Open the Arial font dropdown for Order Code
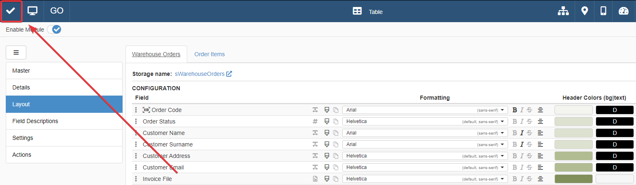Viewport: 636px width, 185px height. click(x=425, y=110)
